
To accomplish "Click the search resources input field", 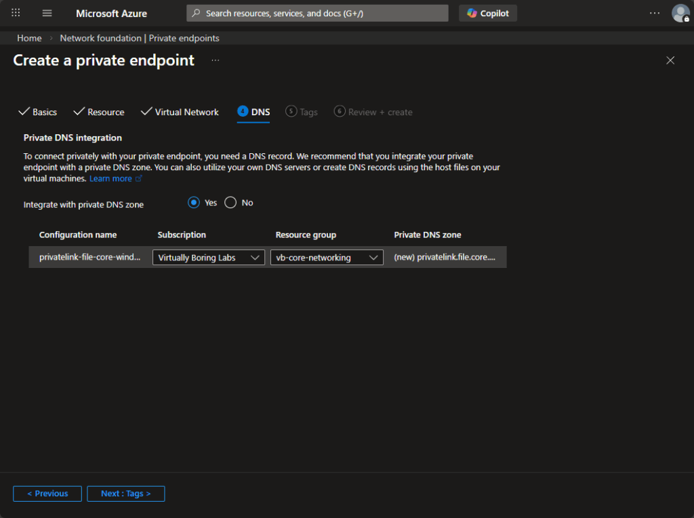I will (x=317, y=14).
